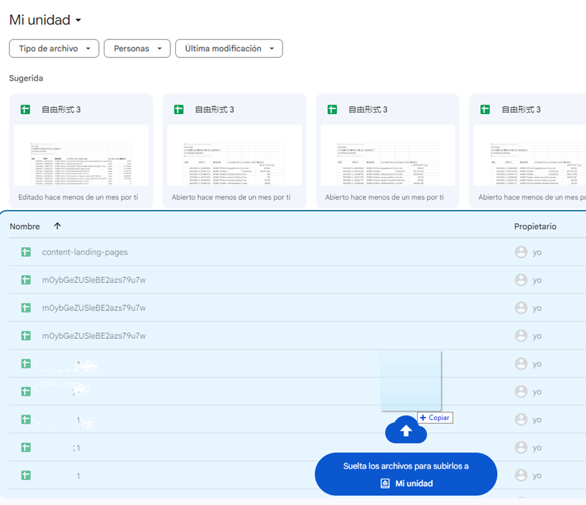Click the Propietario column header
586x505 pixels.
(x=535, y=226)
